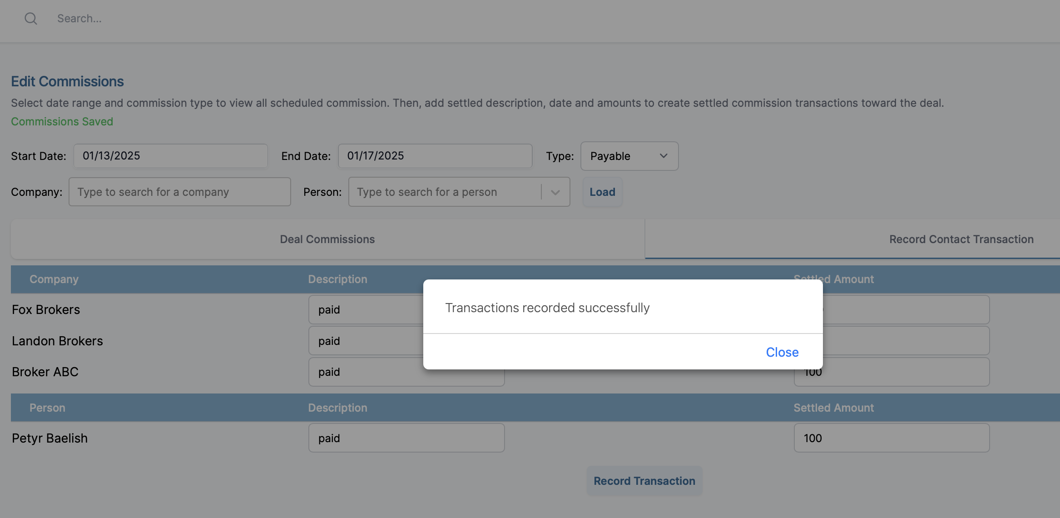The width and height of the screenshot is (1060, 518).
Task: Switch to Deal Commissions tab
Action: click(327, 239)
